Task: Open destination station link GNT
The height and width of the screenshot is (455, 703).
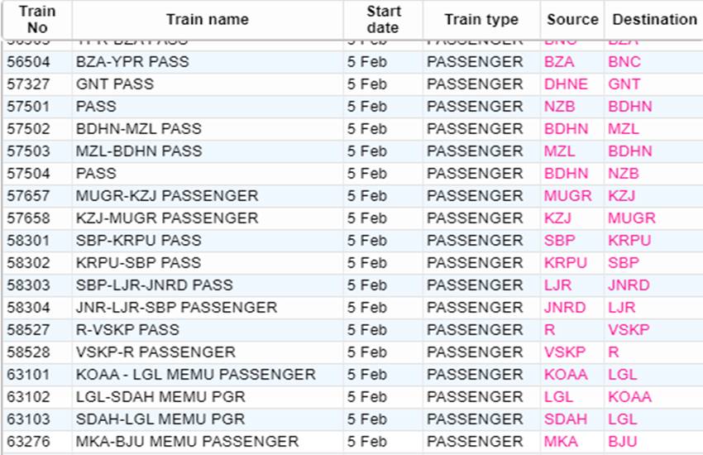Action: coord(624,84)
